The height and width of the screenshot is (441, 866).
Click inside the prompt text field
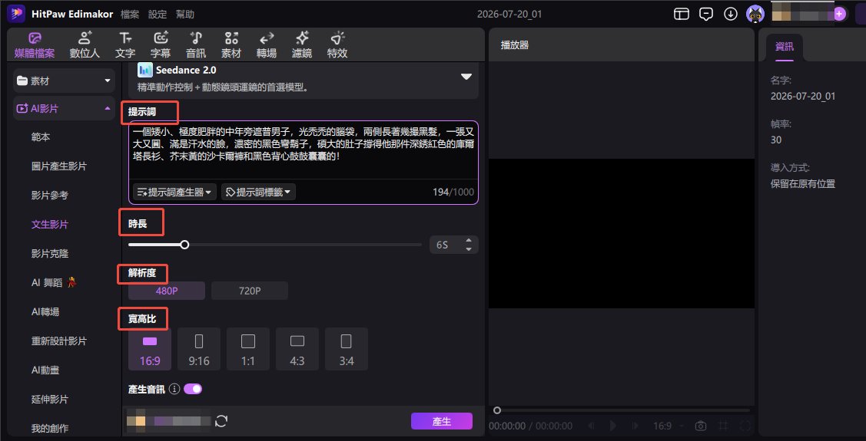(304, 150)
